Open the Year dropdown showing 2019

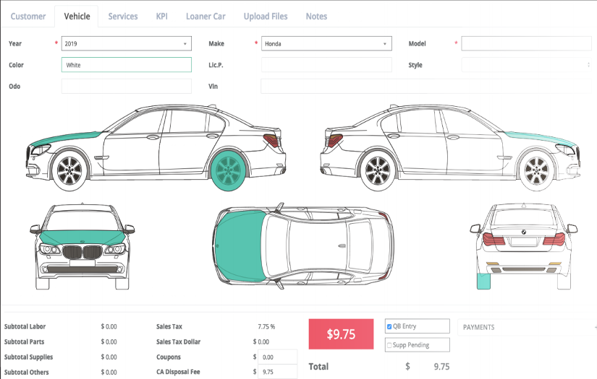click(x=127, y=43)
